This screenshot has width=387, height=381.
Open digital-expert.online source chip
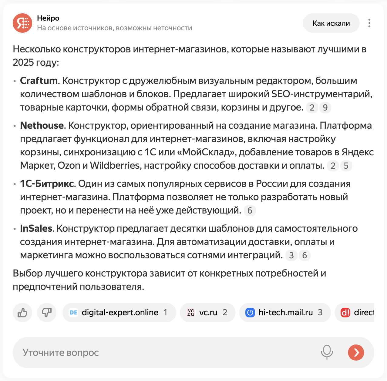[119, 313]
